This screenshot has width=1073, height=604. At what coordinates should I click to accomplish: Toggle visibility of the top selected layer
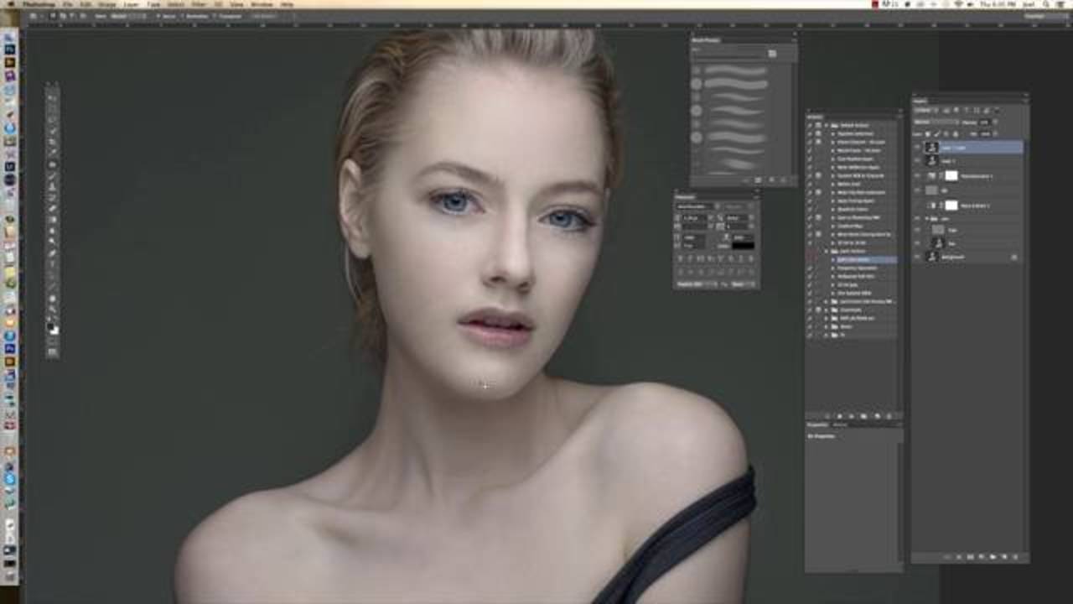(x=917, y=147)
